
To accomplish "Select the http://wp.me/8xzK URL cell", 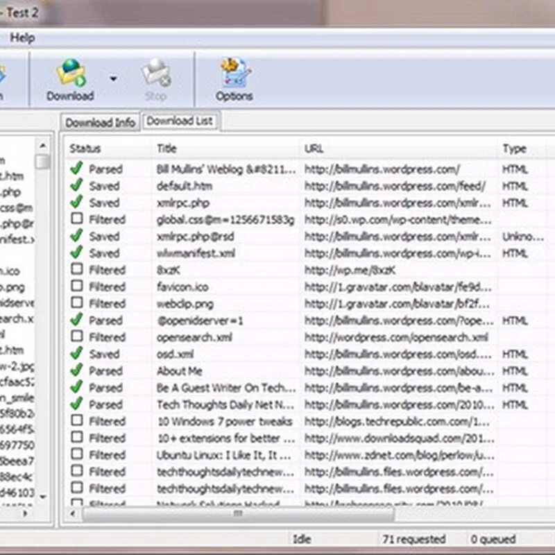I will [350, 271].
